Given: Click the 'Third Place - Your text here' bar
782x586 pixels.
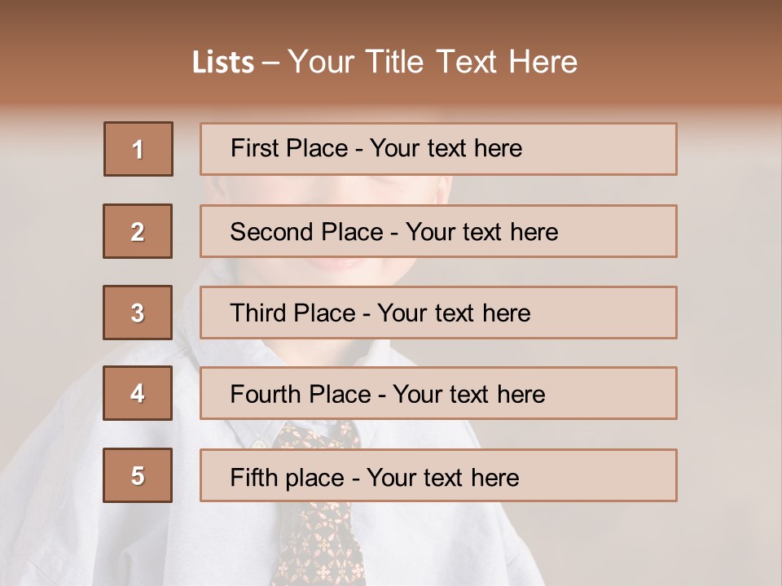Looking at the screenshot, I should pos(438,313).
